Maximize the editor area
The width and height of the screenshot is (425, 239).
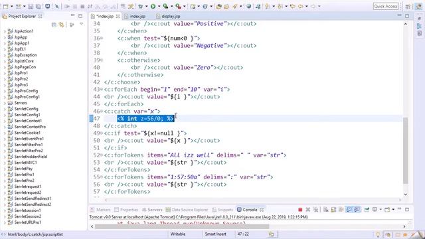(x=407, y=16)
